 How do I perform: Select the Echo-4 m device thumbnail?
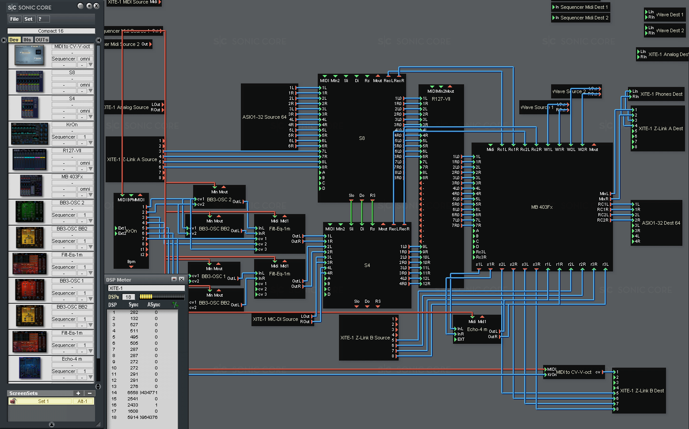pos(30,368)
